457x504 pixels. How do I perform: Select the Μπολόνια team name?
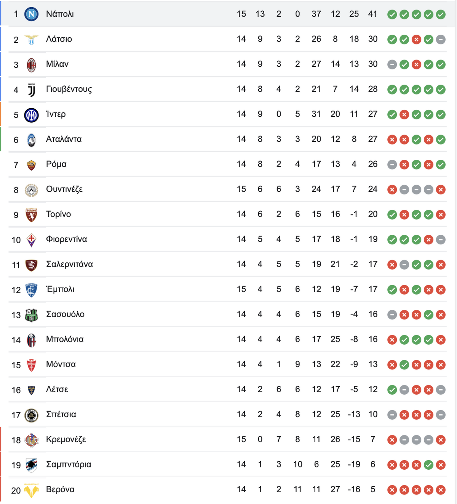pos(65,339)
